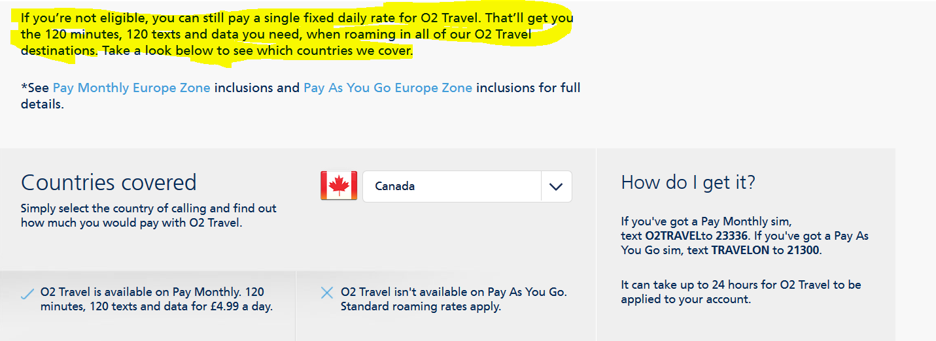Screen dimensions: 936x341
Task: Click the blue X cross icon
Action: click(x=327, y=293)
